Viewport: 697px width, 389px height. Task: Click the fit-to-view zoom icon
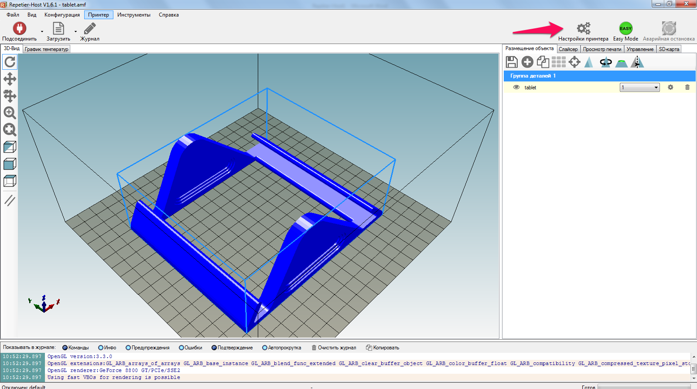[x=10, y=129]
